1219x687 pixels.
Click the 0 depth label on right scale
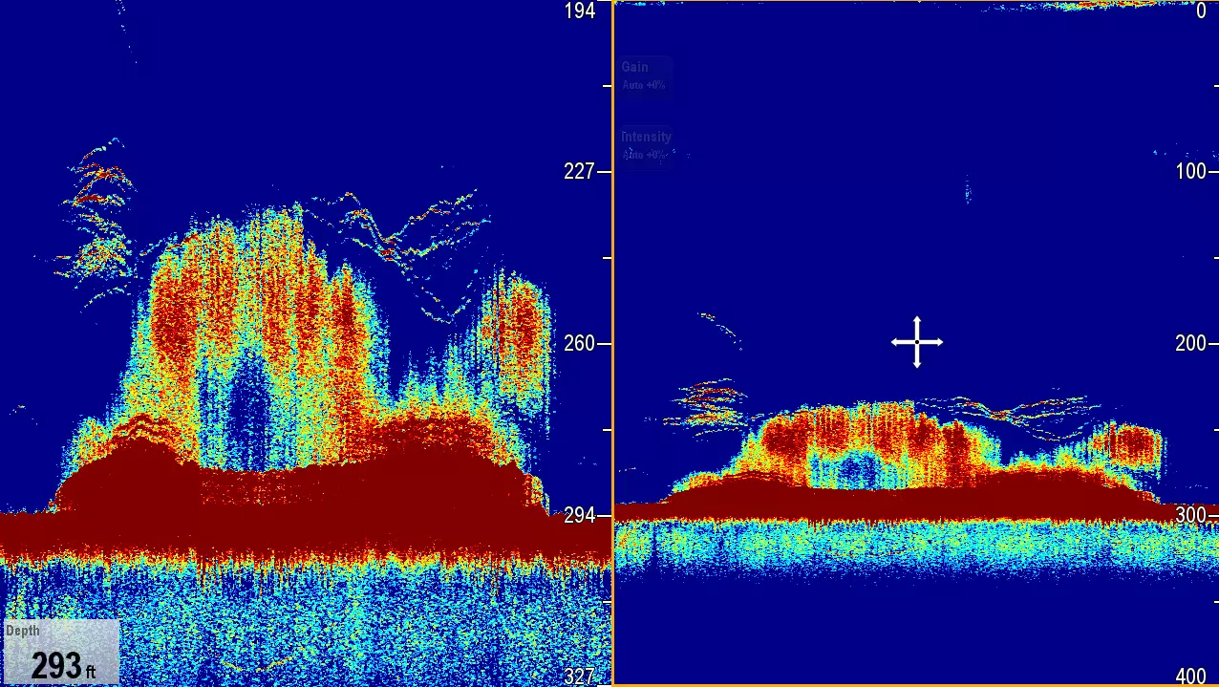coord(1201,11)
